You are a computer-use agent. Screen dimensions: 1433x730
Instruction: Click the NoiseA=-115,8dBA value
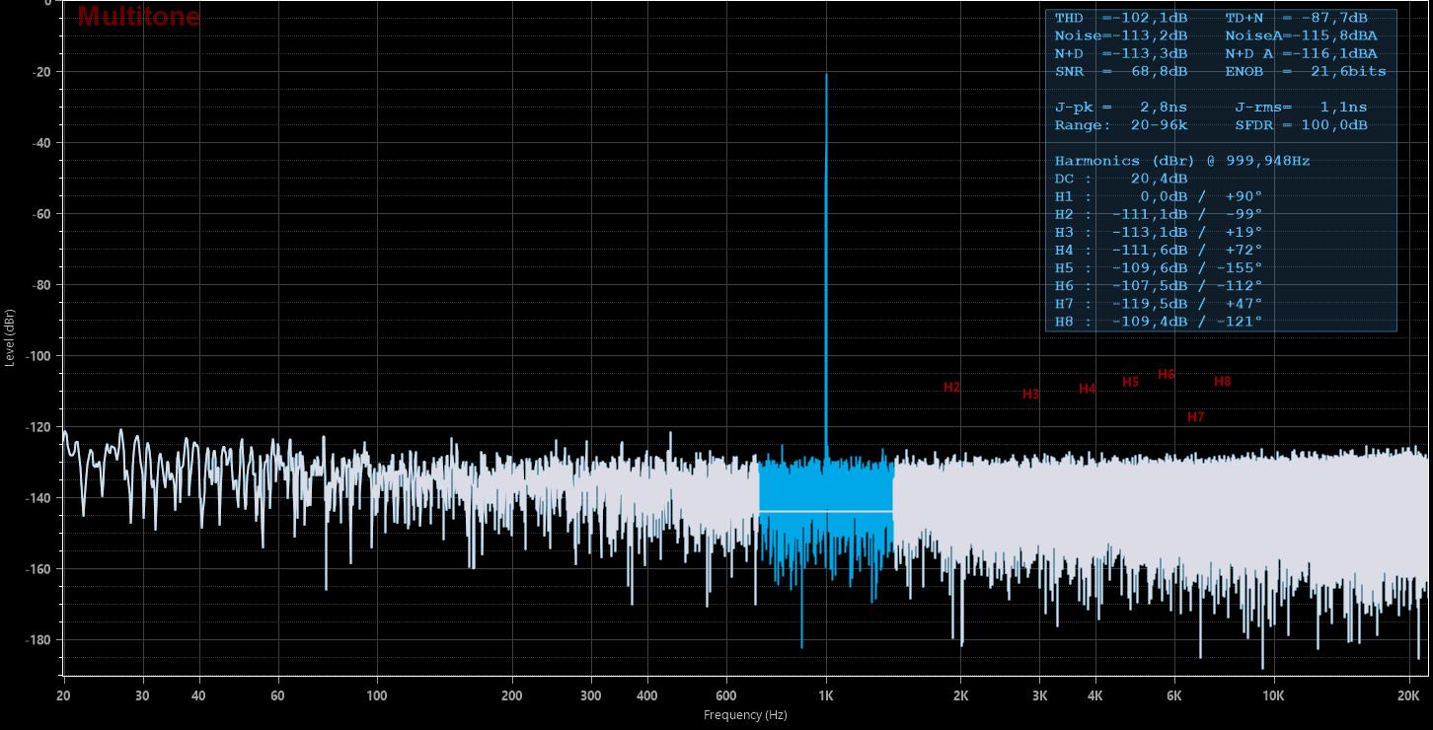tap(1301, 36)
